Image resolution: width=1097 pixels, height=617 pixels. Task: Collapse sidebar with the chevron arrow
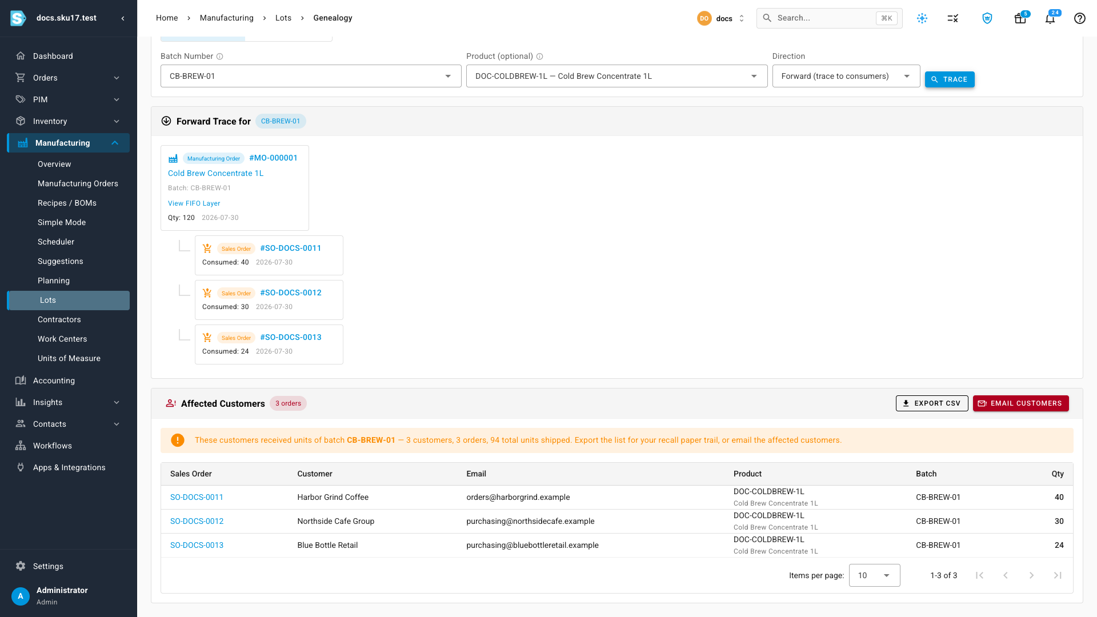pos(123,18)
